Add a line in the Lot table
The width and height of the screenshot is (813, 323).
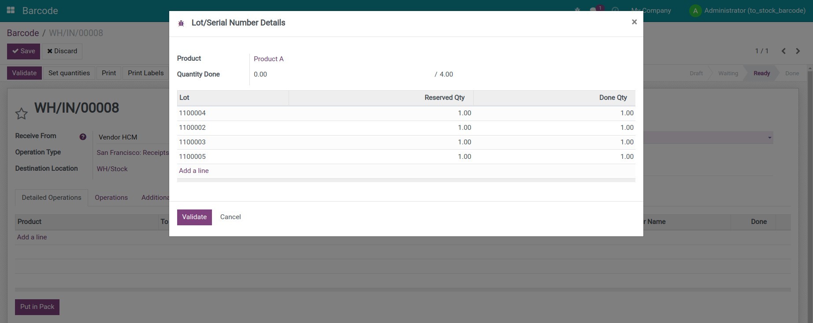pyautogui.click(x=194, y=171)
